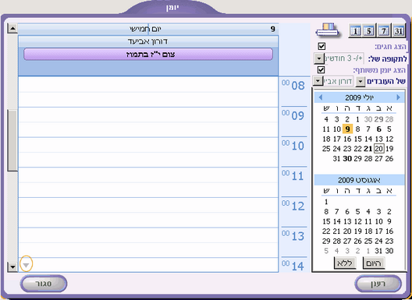
Task: Select July 30 in the July calendar
Action: pos(347,159)
